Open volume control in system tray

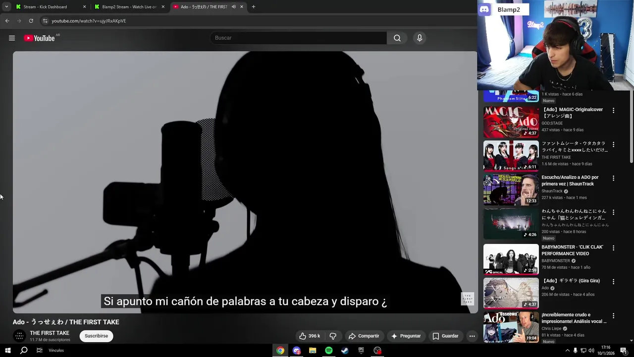[x=591, y=351]
